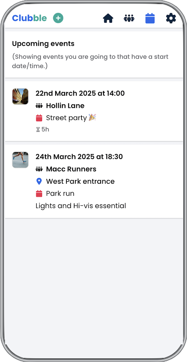The image size is (187, 362).
Task: Open the Macc Runners group name
Action: coord(71,169)
